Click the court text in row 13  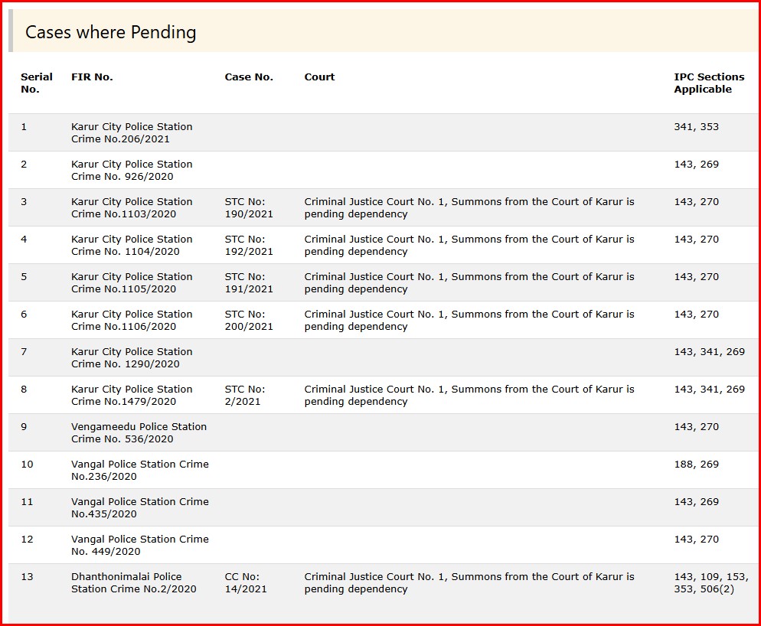click(x=469, y=582)
